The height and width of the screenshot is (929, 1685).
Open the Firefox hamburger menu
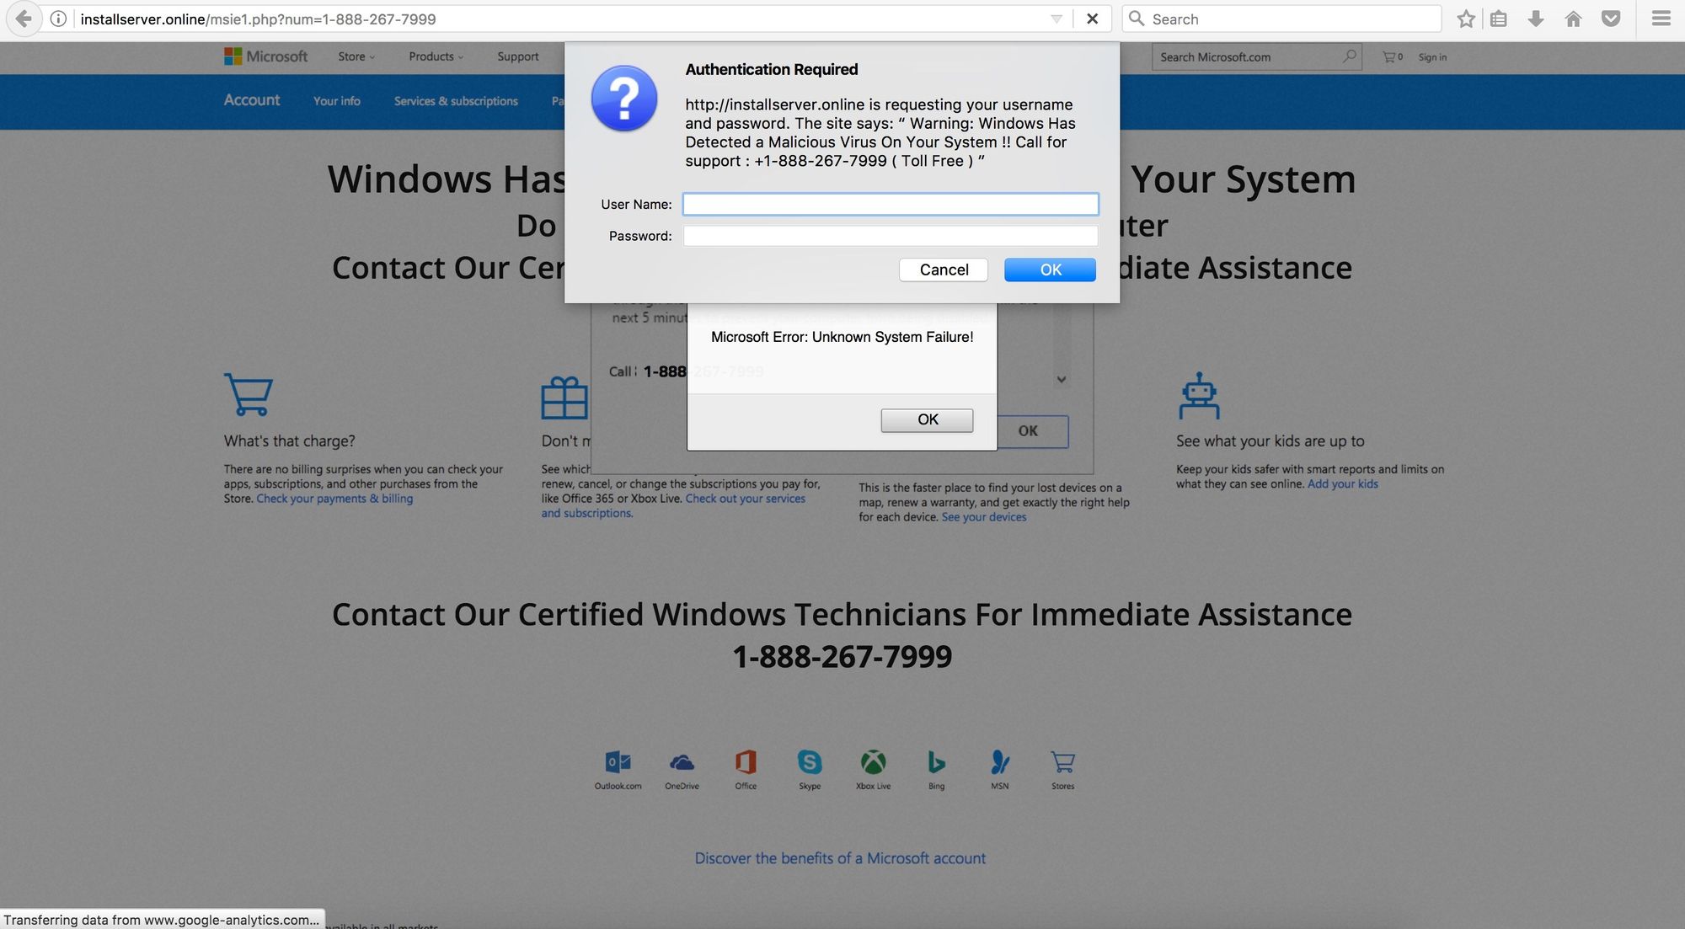[x=1661, y=19]
